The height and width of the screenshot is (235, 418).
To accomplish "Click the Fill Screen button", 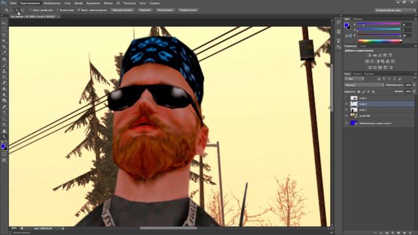I will [165, 10].
